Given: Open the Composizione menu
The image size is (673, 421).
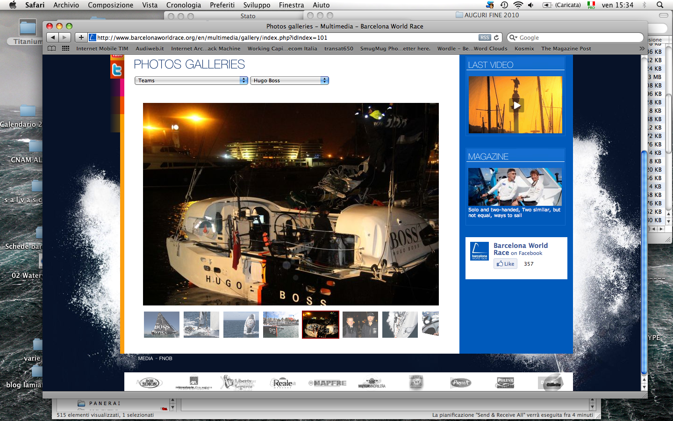Looking at the screenshot, I should pos(110,5).
